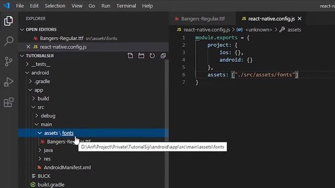335x188 pixels.
Task: Select react-native.config.js in Open Editors
Action: (x=94, y=47)
